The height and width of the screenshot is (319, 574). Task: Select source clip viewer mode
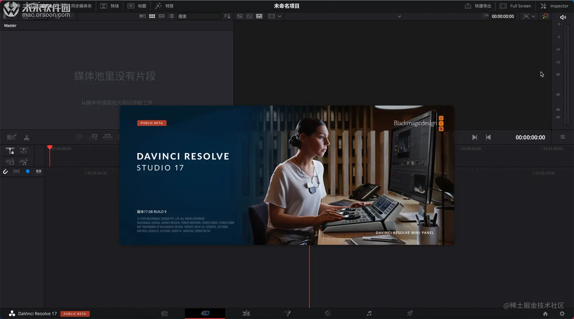[x=240, y=16]
